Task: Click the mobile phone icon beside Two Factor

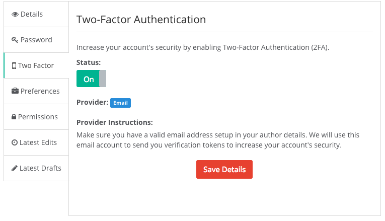Action: point(14,66)
